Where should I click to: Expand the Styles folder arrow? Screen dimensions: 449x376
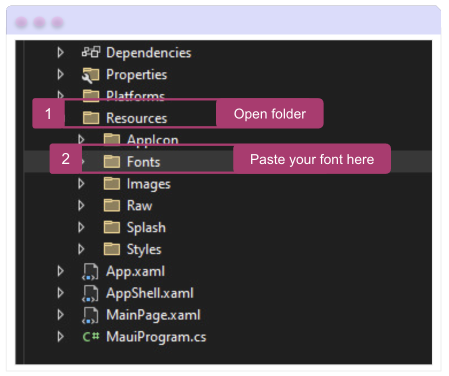click(x=81, y=249)
